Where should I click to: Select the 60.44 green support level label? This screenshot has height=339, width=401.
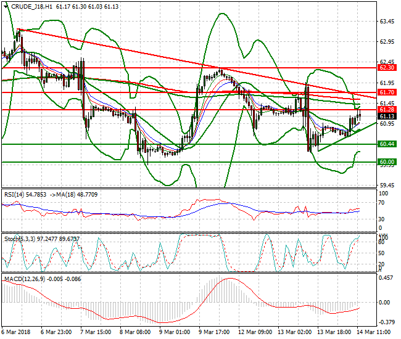coord(387,144)
